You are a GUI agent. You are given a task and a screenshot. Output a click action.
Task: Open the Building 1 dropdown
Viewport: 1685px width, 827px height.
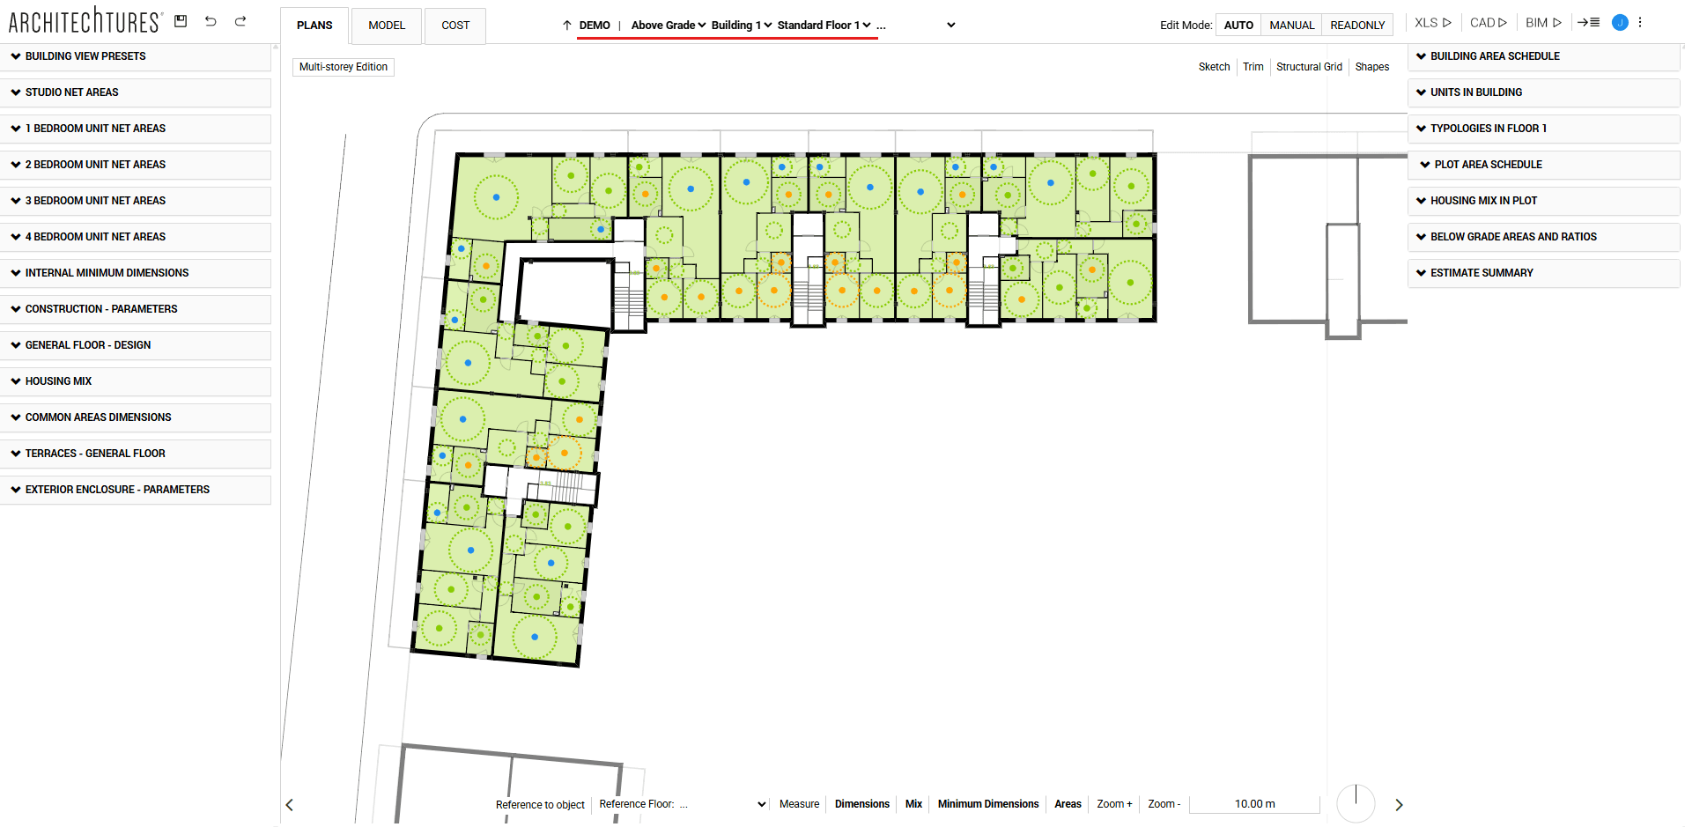pyautogui.click(x=741, y=26)
